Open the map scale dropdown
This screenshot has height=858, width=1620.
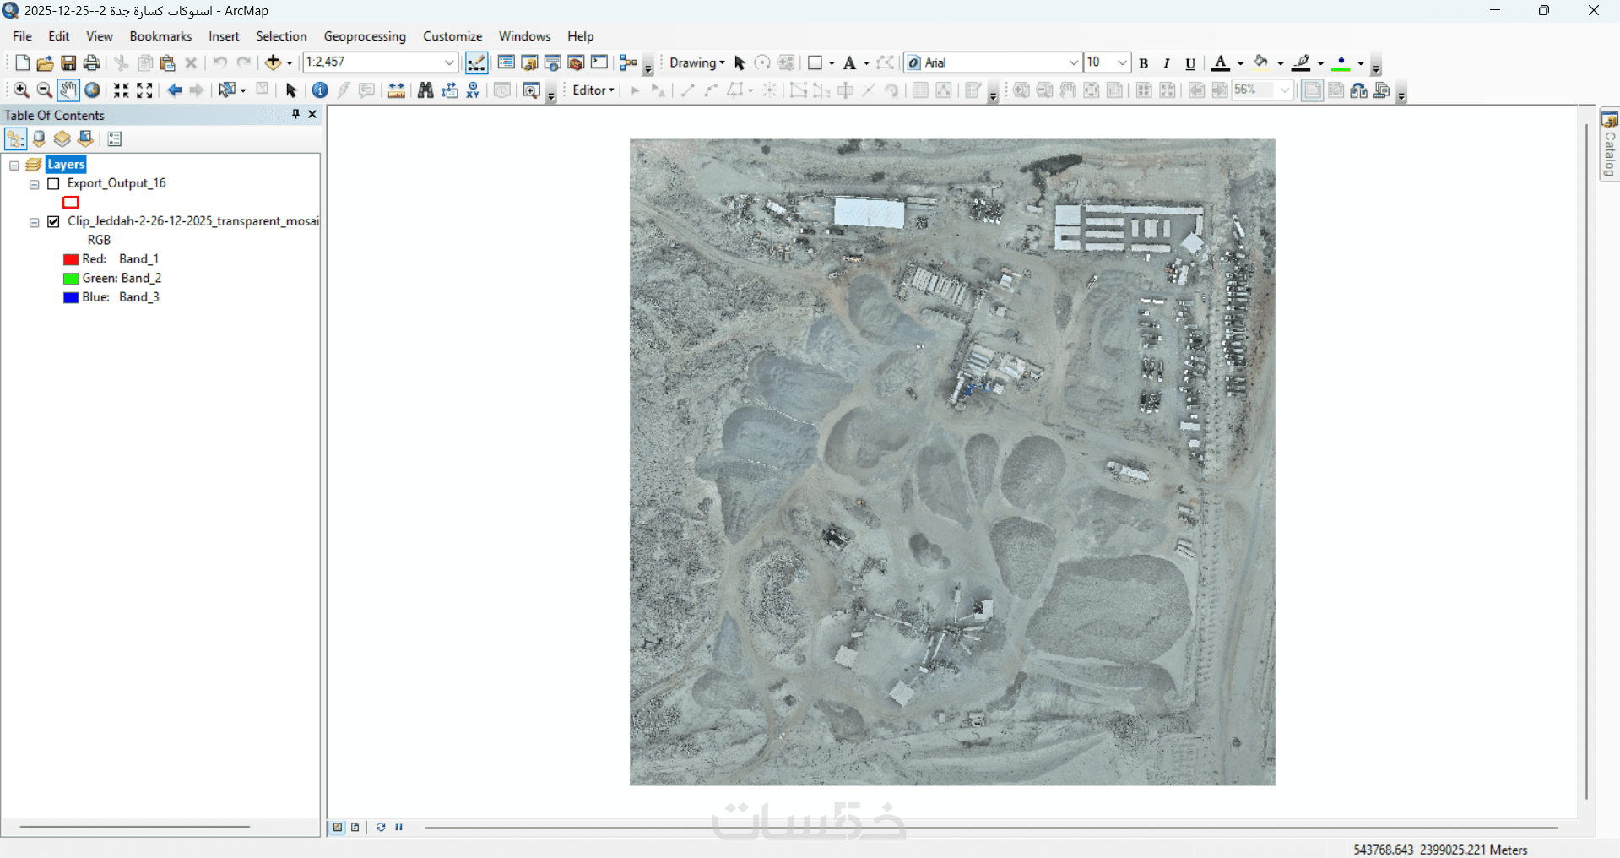pyautogui.click(x=449, y=62)
